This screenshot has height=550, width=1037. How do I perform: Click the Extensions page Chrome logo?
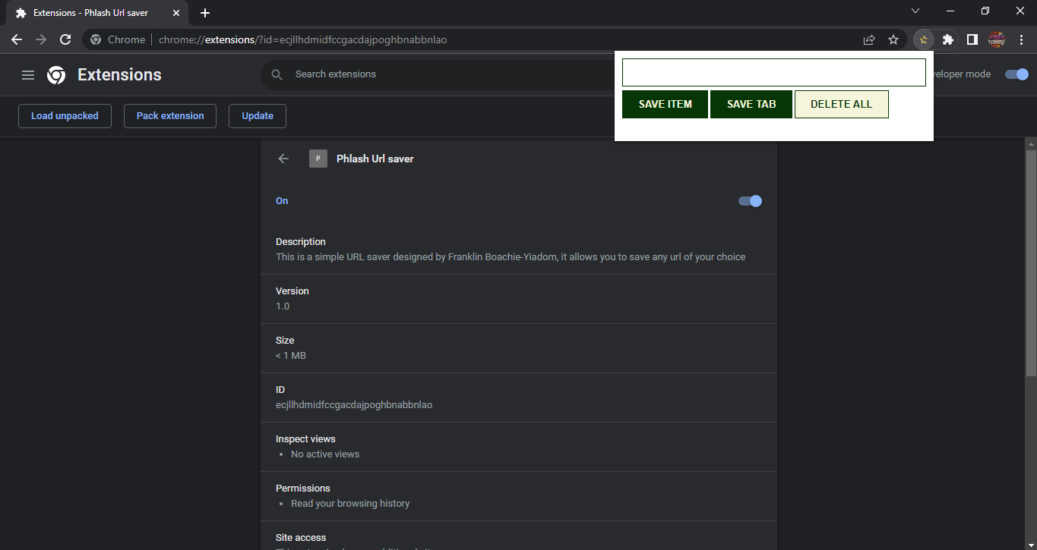point(56,75)
